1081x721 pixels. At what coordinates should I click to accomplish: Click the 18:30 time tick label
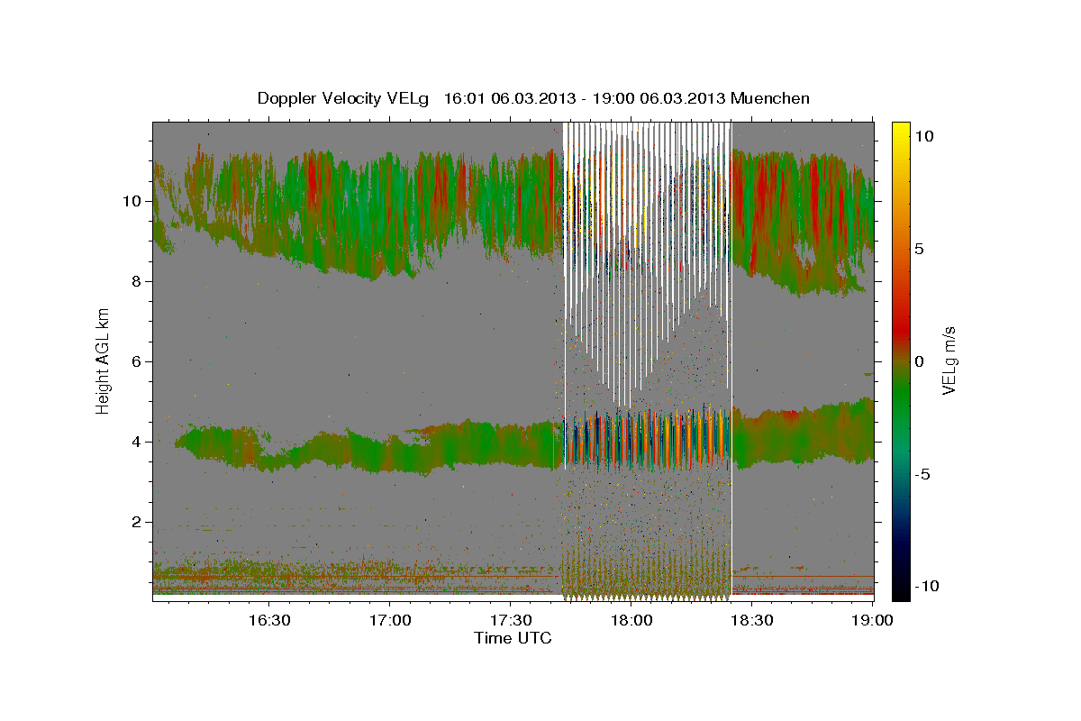click(752, 620)
